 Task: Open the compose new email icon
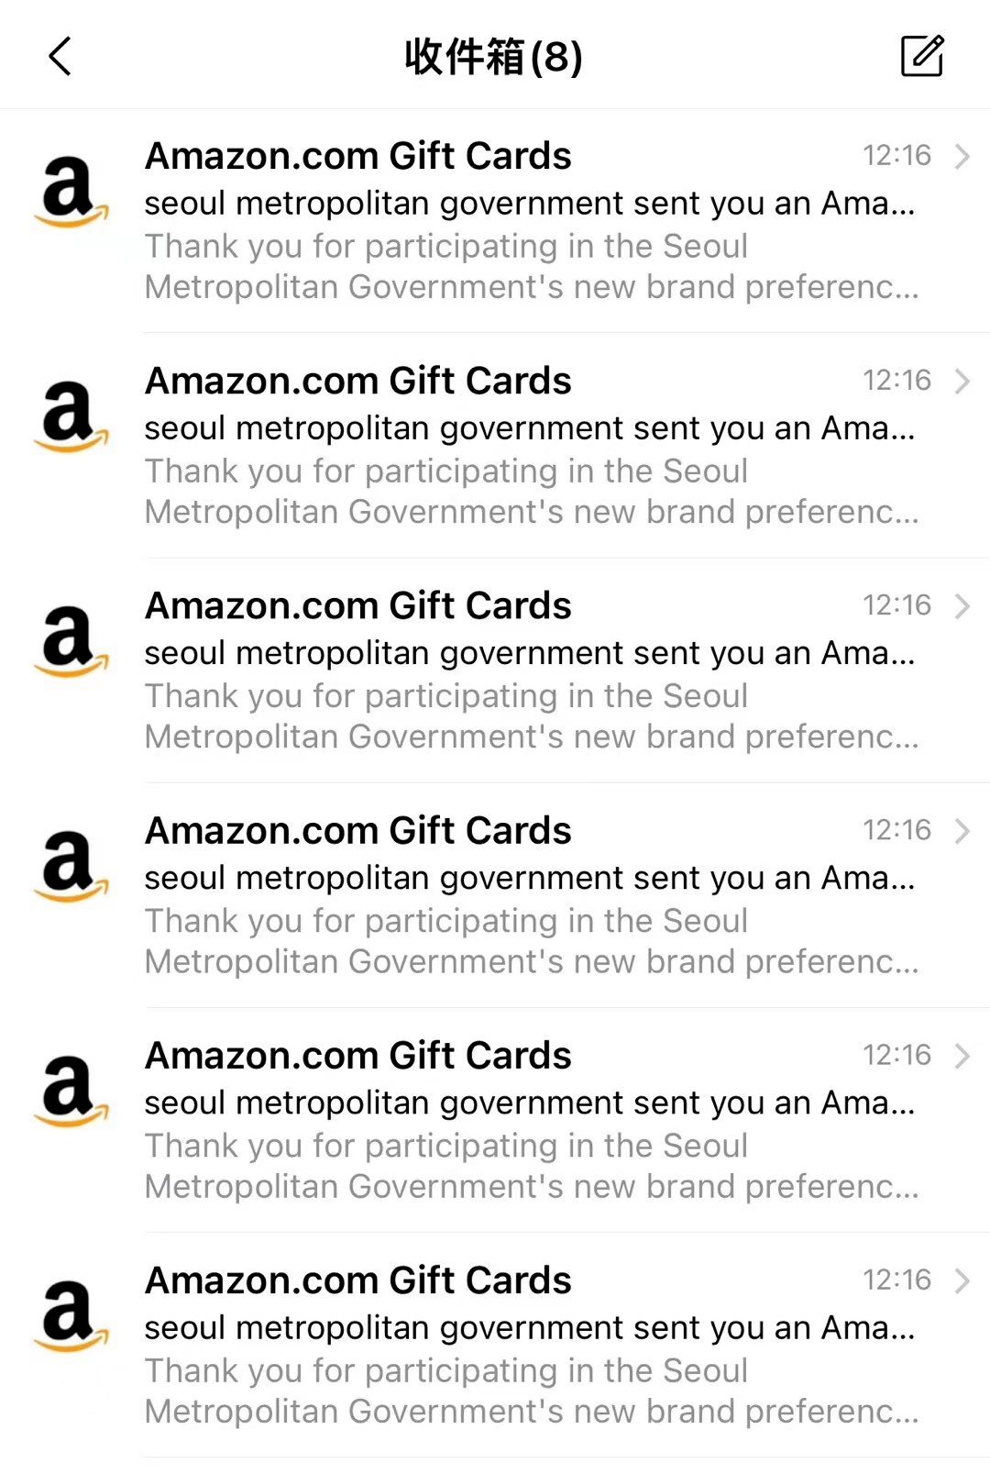tap(921, 57)
